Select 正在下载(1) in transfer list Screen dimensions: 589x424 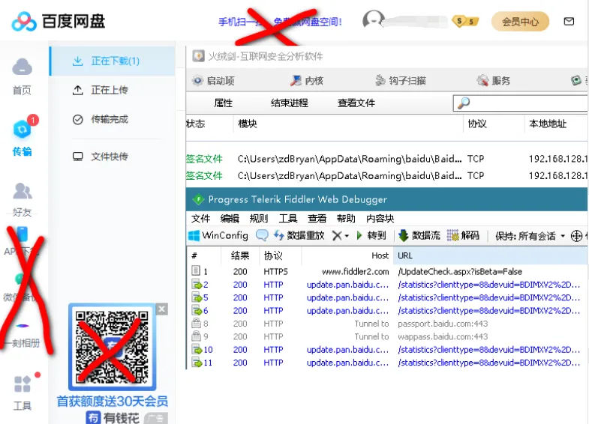[x=113, y=61]
